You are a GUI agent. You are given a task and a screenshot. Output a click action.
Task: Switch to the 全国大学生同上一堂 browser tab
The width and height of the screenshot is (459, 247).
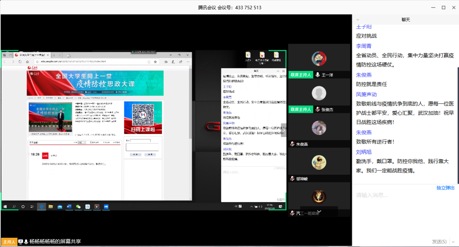pyautogui.click(x=30, y=55)
